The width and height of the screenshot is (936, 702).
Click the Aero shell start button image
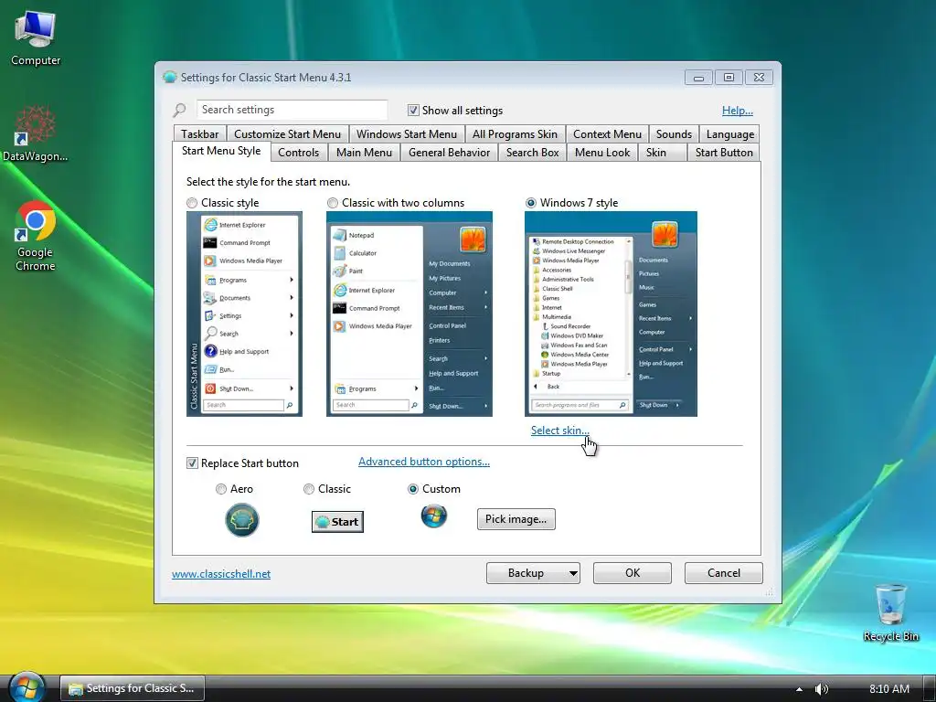point(242,520)
